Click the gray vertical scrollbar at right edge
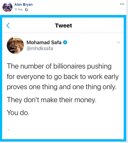128x143 pixels. coord(127,71)
